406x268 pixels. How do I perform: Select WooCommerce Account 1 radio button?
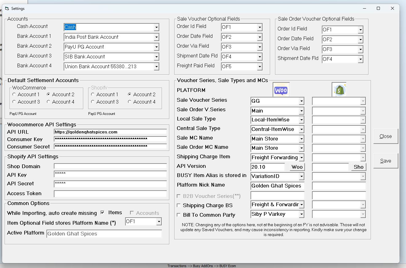14,94
